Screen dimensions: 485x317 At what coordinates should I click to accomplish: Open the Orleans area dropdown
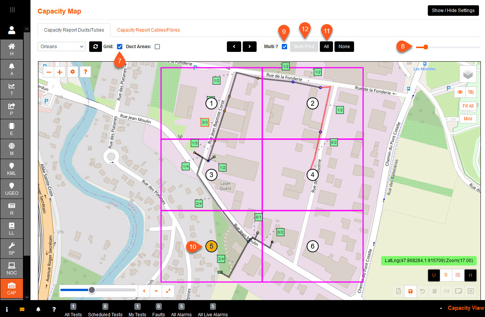(61, 47)
